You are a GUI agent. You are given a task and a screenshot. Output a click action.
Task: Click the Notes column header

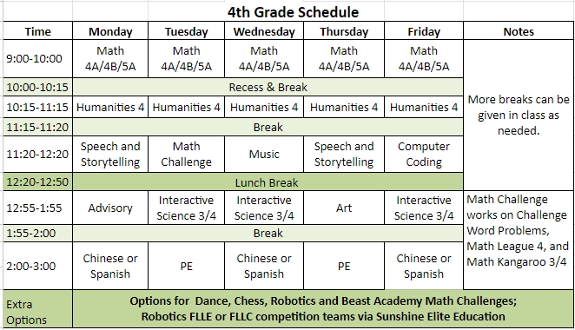[x=519, y=31]
